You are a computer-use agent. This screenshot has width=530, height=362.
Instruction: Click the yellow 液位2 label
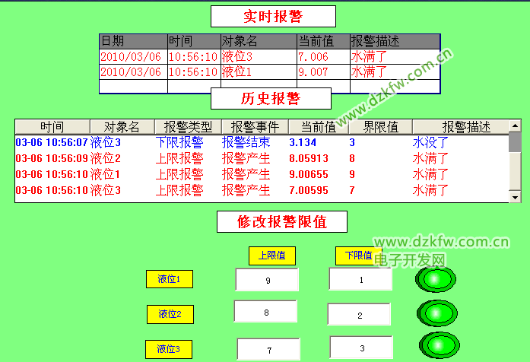point(170,313)
